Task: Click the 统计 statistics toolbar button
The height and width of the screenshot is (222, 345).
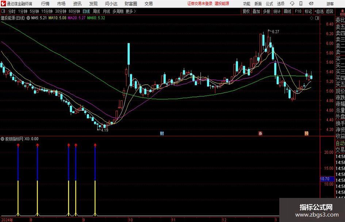Action: click(x=277, y=11)
